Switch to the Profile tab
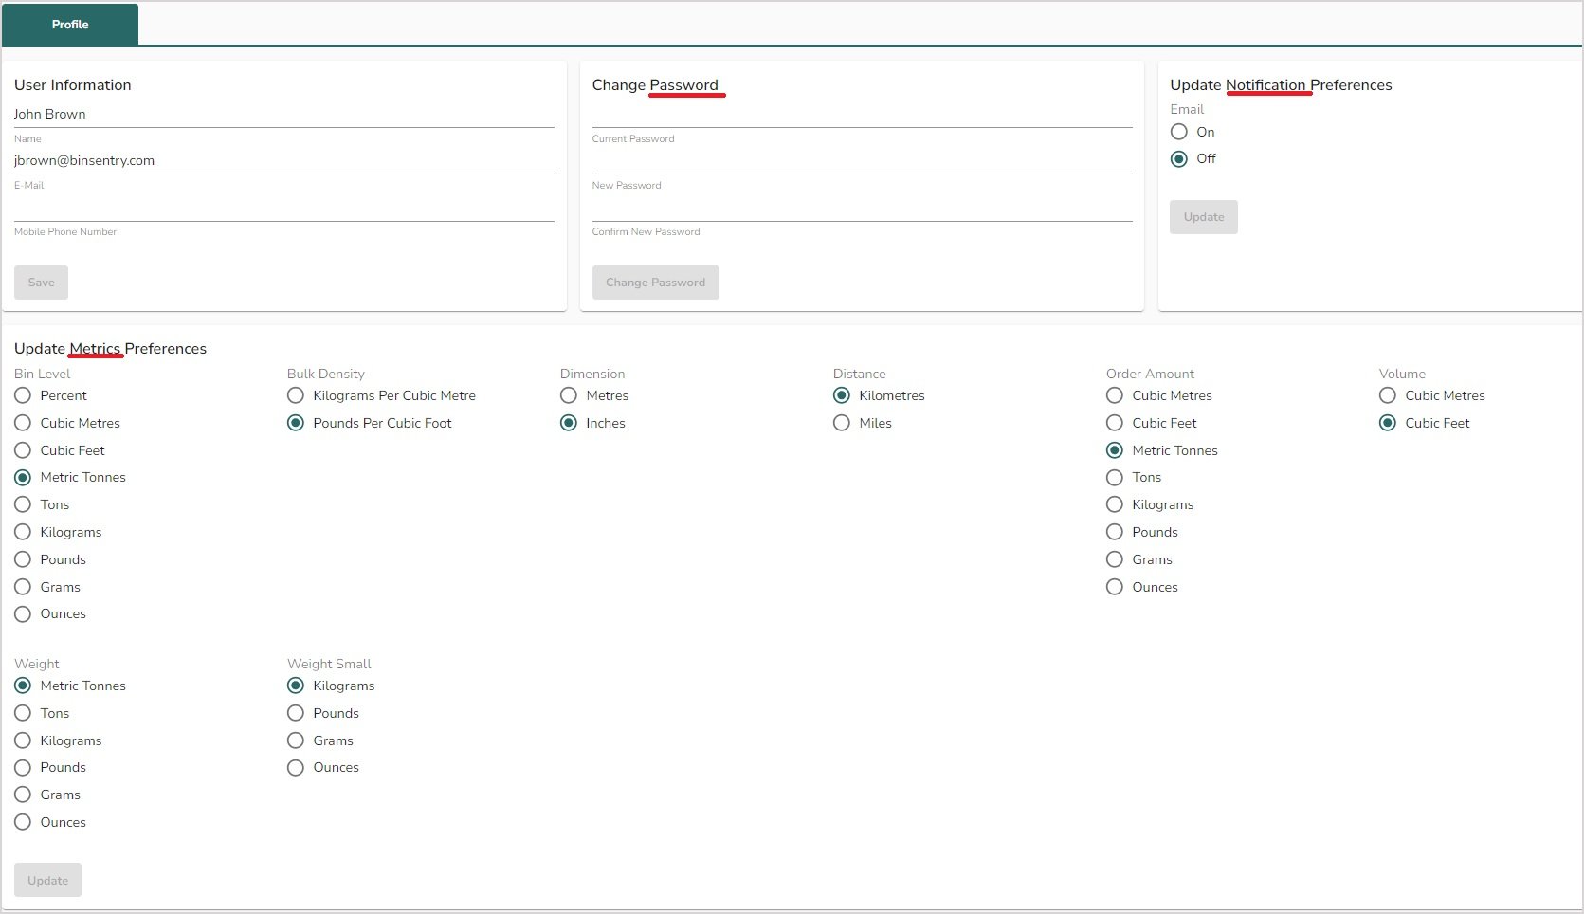 (x=69, y=25)
